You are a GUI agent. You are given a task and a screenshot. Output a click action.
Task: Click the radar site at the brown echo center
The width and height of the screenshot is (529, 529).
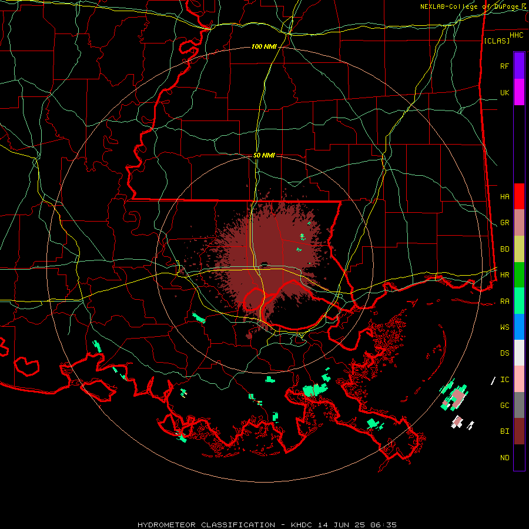pos(264,264)
